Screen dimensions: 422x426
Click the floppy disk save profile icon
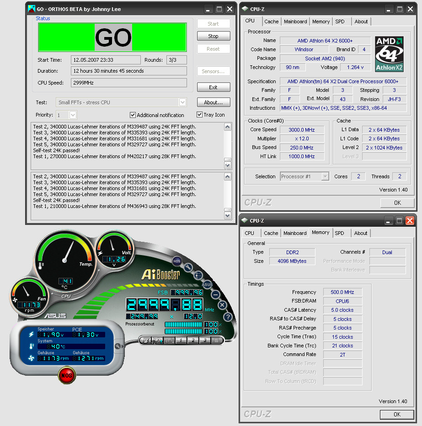(x=217, y=340)
